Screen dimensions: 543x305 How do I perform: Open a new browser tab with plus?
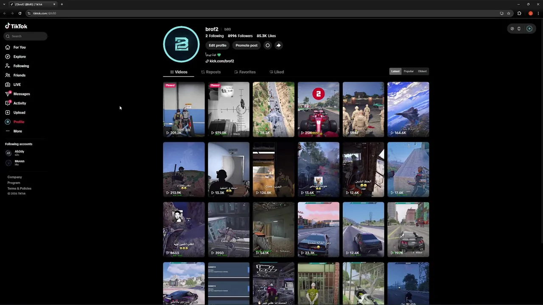[62, 4]
